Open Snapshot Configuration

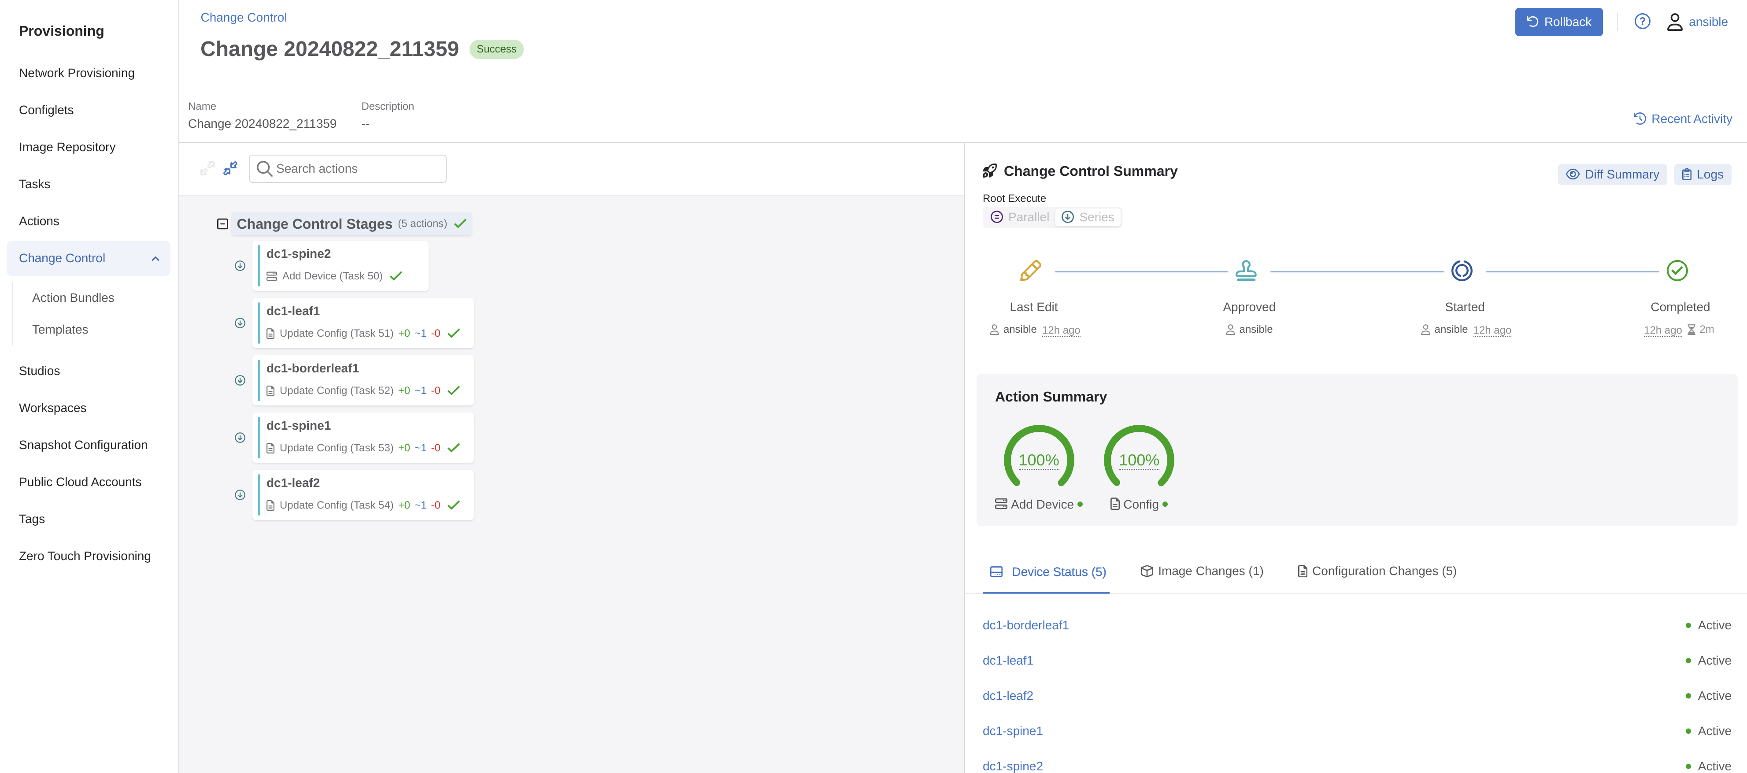(x=83, y=445)
